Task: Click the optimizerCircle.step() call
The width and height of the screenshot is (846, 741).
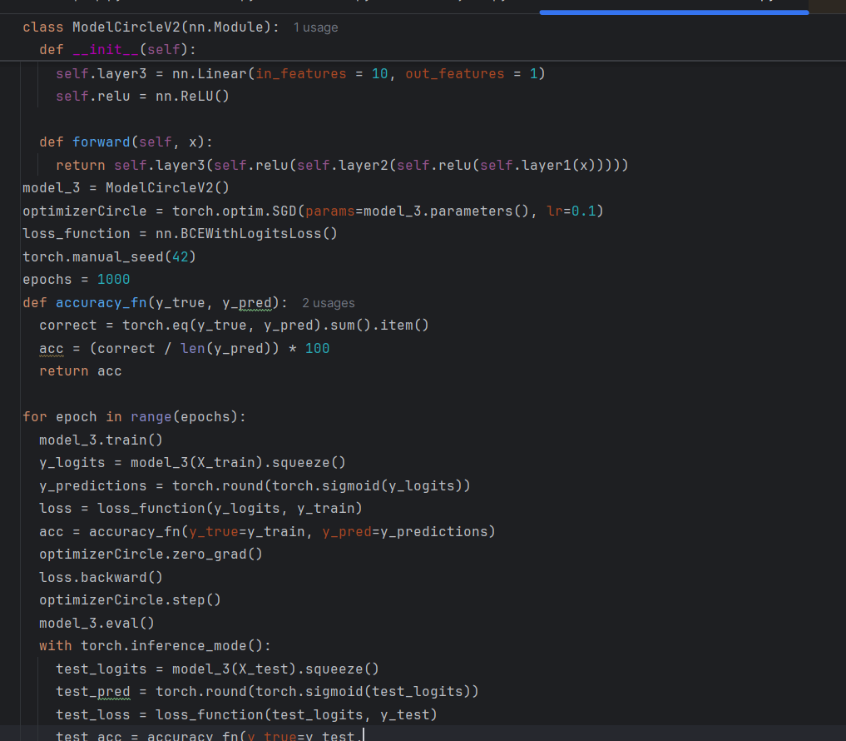Action: tap(130, 600)
